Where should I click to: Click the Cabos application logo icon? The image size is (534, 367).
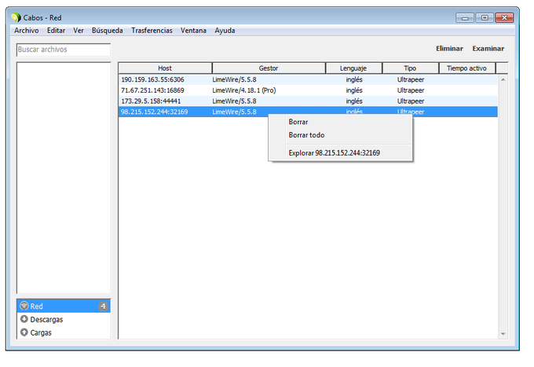pyautogui.click(x=16, y=17)
